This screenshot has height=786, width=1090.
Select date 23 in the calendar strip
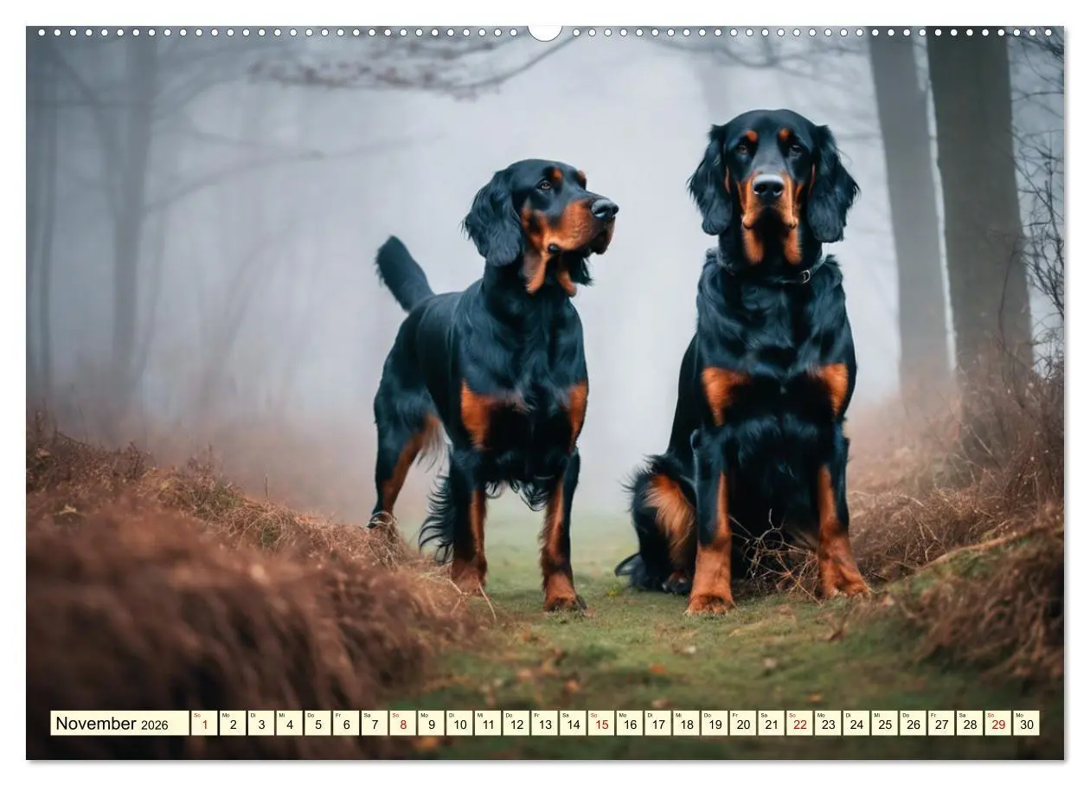[x=827, y=724]
